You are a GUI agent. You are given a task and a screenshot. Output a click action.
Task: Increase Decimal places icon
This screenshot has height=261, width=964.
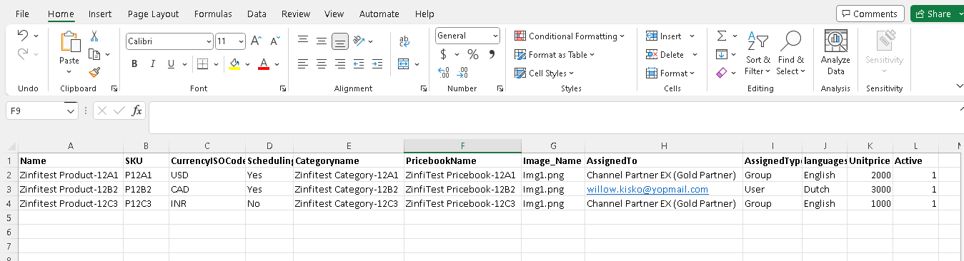tap(444, 72)
